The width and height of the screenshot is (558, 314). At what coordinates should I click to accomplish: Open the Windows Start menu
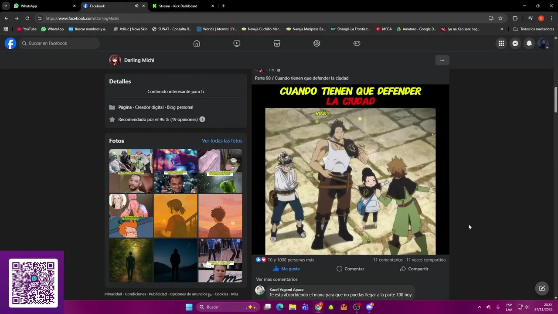pos(189,307)
